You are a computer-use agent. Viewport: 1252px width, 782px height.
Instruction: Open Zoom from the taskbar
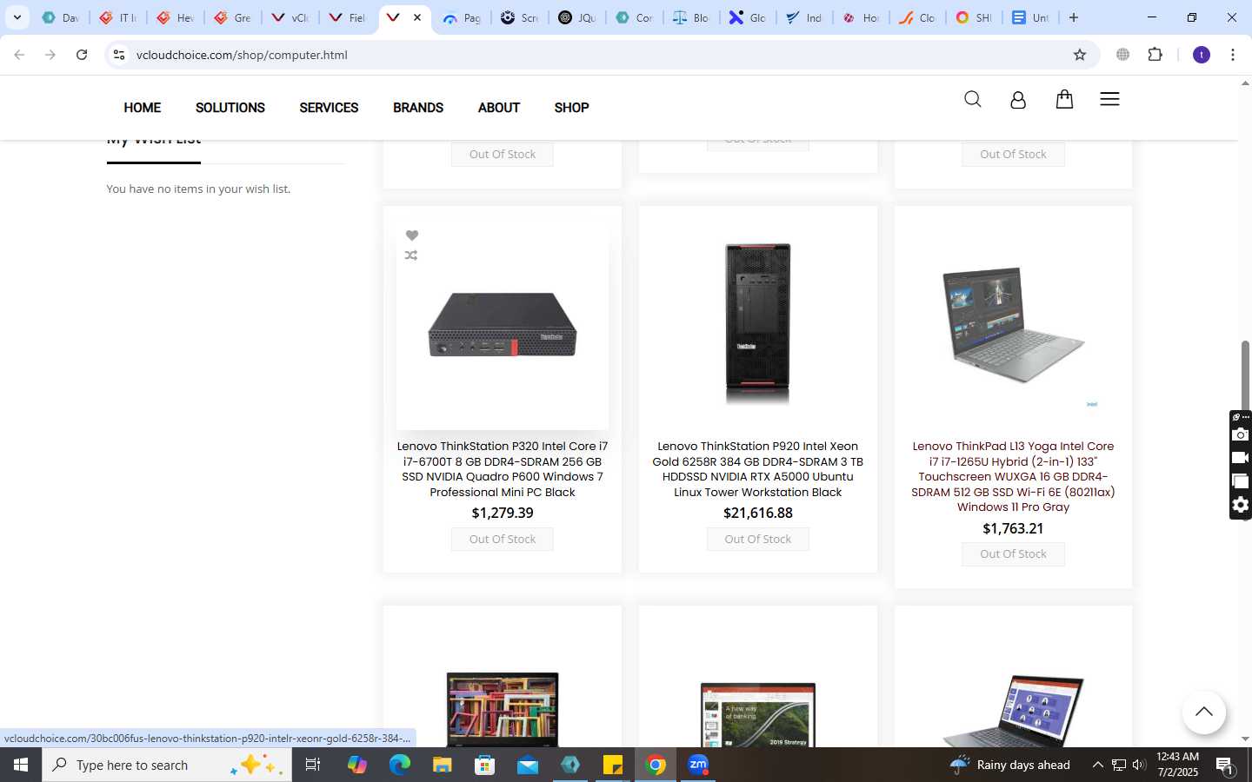coord(698,765)
